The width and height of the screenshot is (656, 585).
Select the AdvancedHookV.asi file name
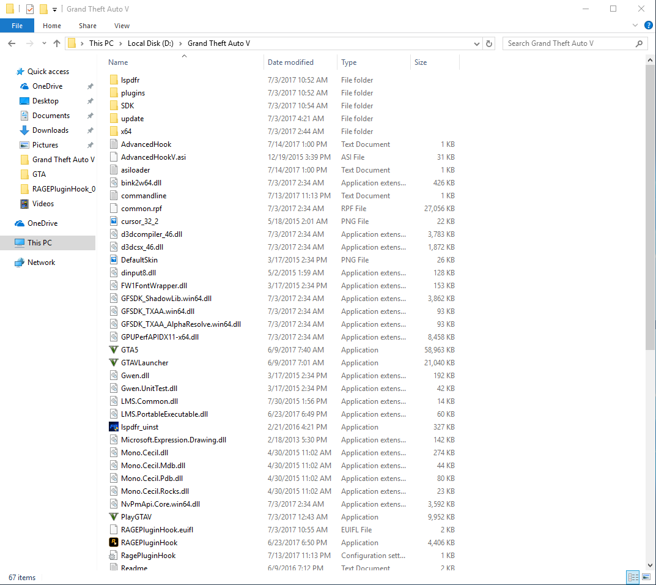tap(153, 157)
